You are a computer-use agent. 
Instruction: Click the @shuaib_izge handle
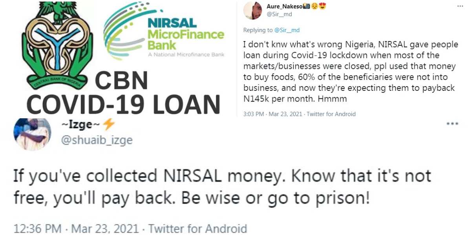[97, 140]
